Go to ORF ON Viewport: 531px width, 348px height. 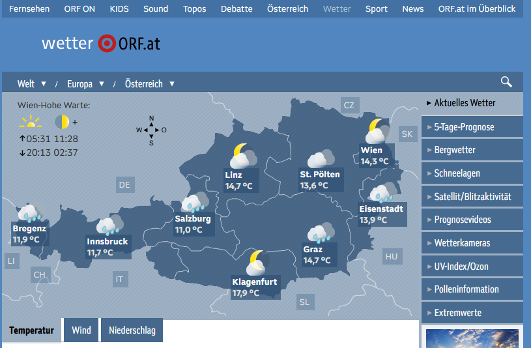79,9
